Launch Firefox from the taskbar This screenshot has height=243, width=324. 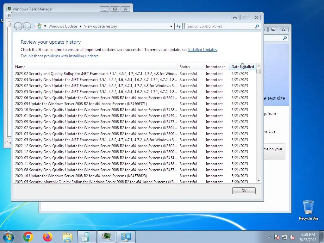point(48,237)
